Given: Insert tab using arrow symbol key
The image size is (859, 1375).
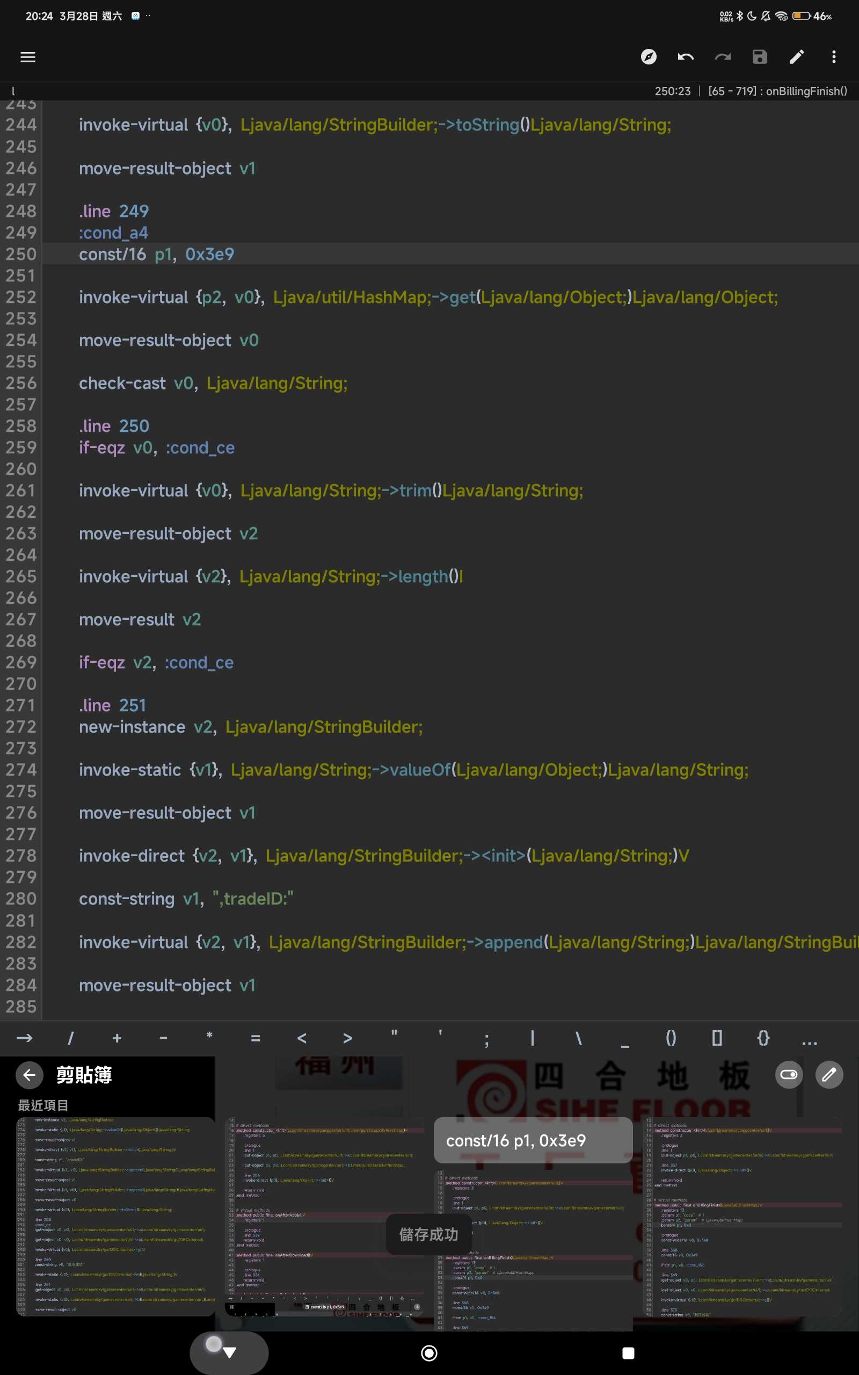Looking at the screenshot, I should click(x=25, y=1038).
